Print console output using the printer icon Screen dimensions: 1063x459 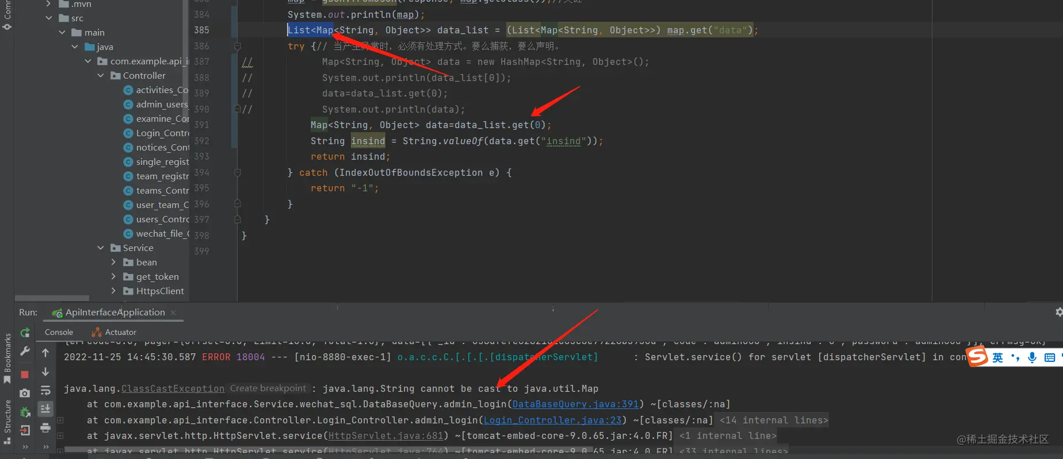45,427
